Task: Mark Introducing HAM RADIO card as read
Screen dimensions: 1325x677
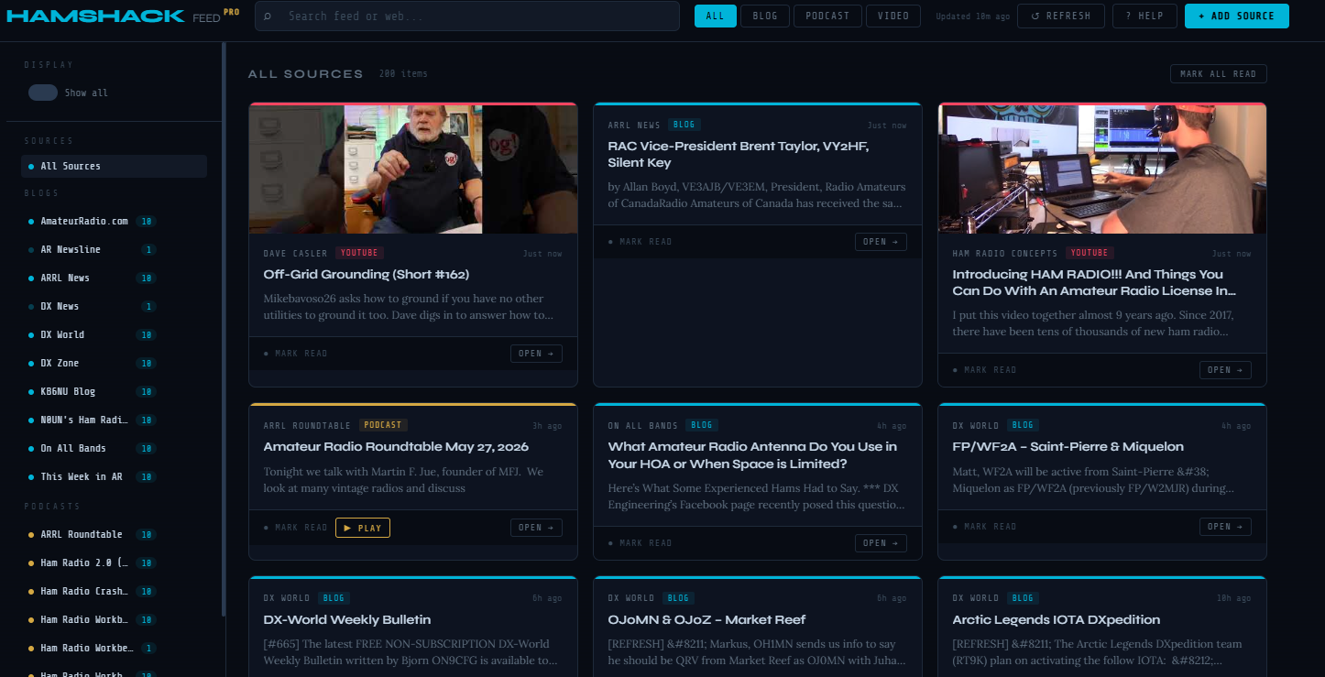Action: coord(985,370)
